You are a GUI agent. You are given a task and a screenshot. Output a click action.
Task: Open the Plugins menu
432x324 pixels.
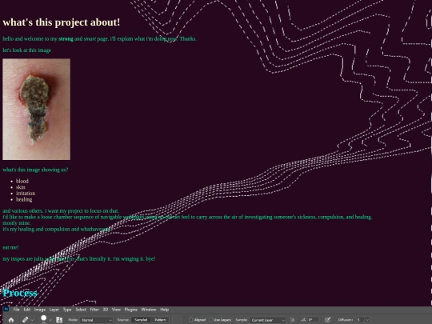(131, 310)
